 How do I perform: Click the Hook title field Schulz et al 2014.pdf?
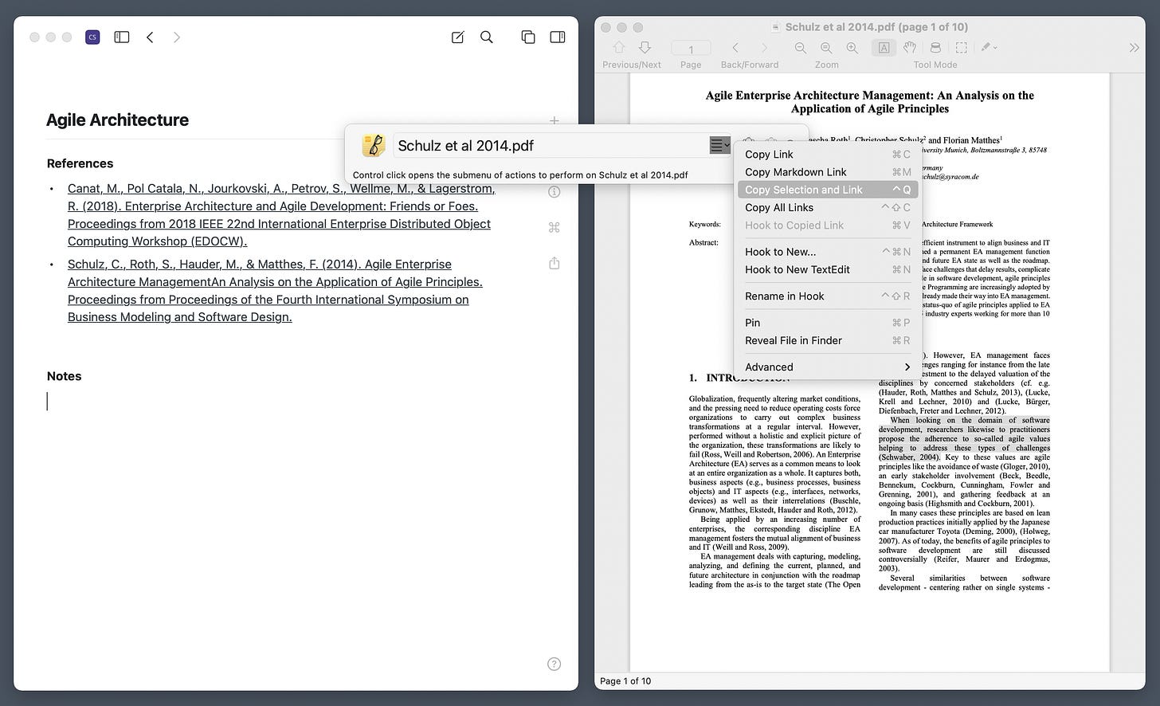coord(550,145)
